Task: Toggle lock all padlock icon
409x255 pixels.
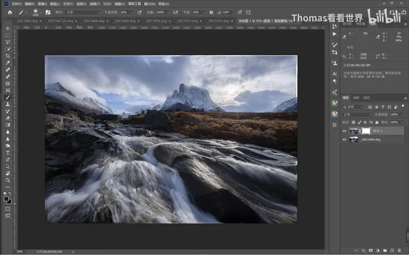Action: (377, 122)
